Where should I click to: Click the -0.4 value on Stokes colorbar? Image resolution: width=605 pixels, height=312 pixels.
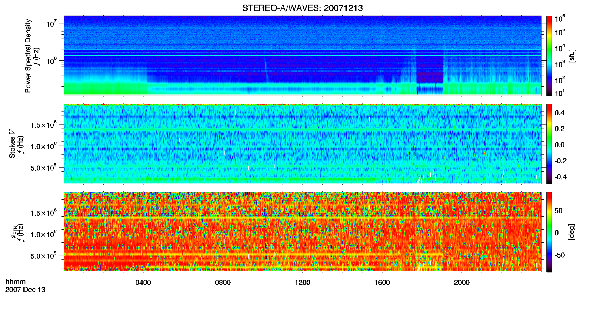561,177
